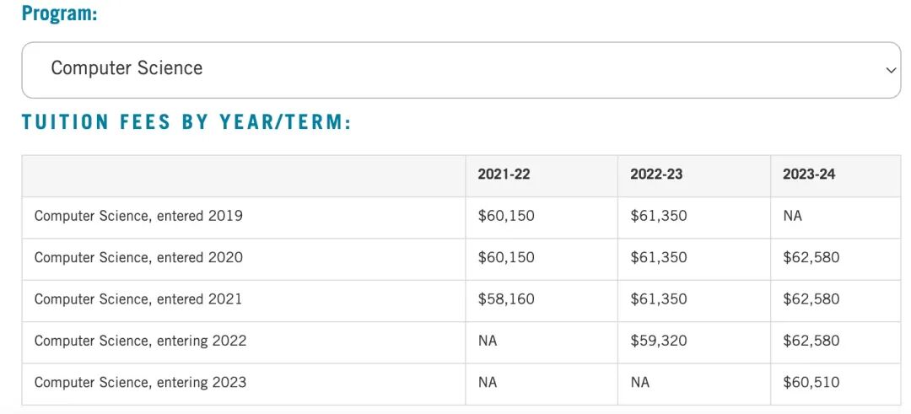
Task: Click the Computer Science, entered 2020 row label
Action: 138,258
